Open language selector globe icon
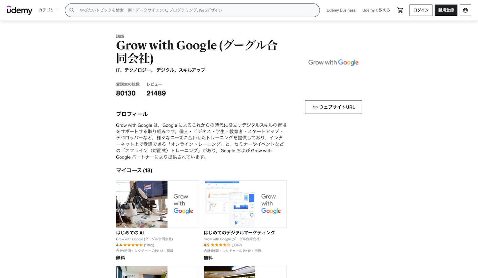The height and width of the screenshot is (278, 478). click(466, 10)
